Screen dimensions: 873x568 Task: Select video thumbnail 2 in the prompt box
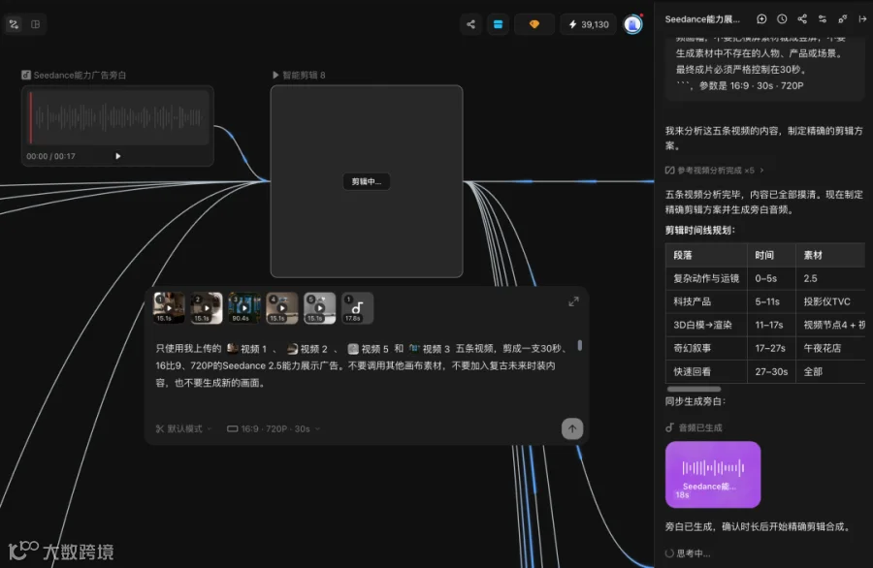tap(207, 307)
